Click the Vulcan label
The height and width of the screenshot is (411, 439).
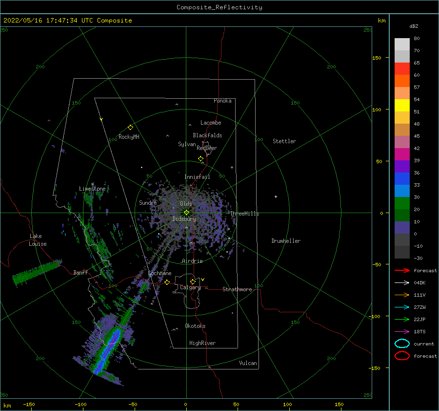(248, 363)
